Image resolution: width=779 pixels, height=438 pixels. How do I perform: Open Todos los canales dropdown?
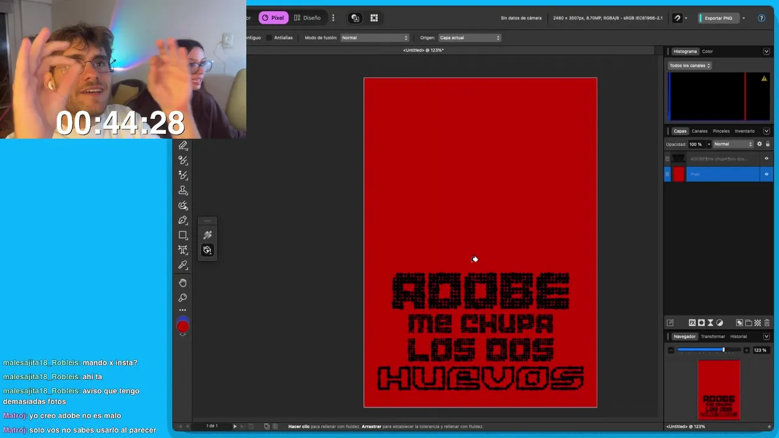pyautogui.click(x=690, y=65)
